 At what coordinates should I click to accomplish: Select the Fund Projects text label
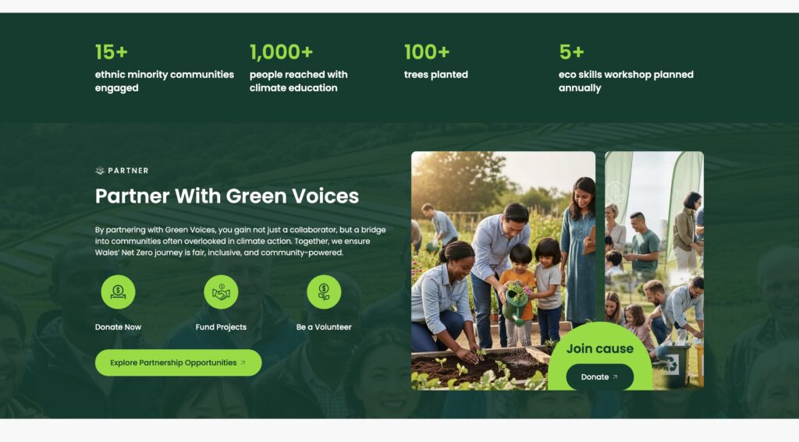(x=221, y=327)
